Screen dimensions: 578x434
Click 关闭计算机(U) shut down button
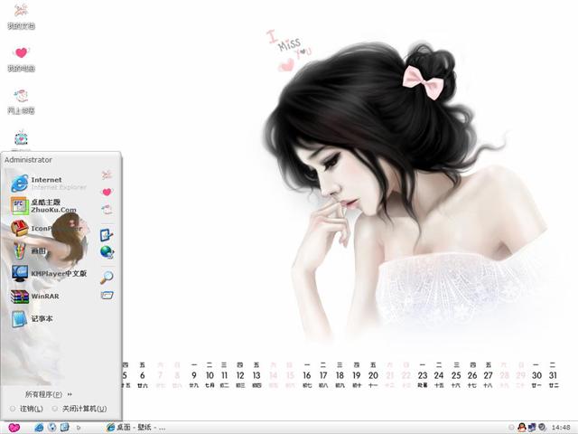pos(80,409)
